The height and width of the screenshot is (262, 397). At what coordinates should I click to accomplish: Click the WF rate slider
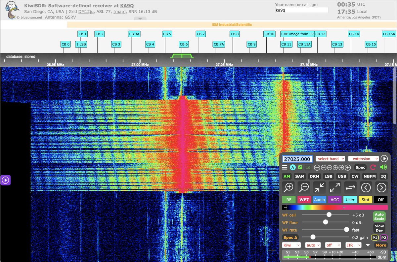coord(326,230)
